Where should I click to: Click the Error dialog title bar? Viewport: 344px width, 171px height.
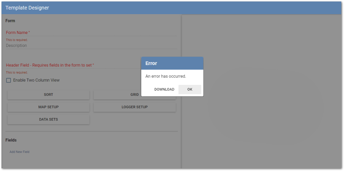coord(172,63)
